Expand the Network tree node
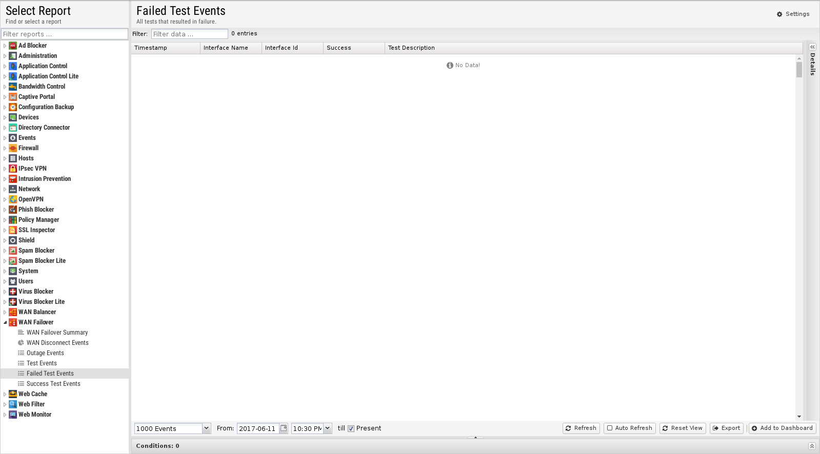Viewport: 820px width, 454px height. [x=5, y=189]
